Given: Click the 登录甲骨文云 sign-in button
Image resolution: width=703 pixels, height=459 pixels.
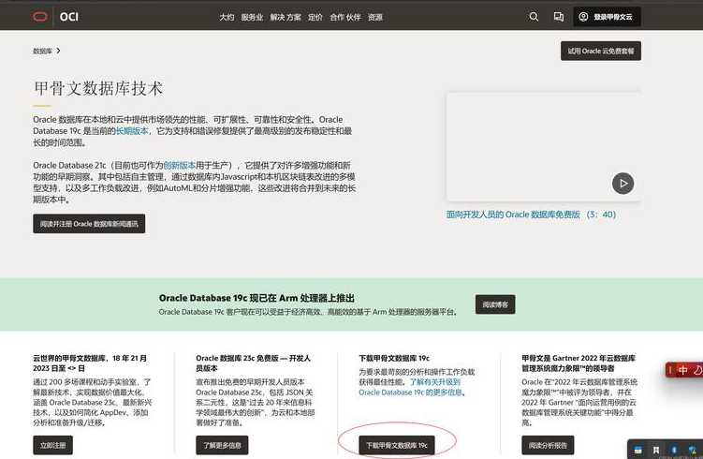Looking at the screenshot, I should [x=607, y=17].
